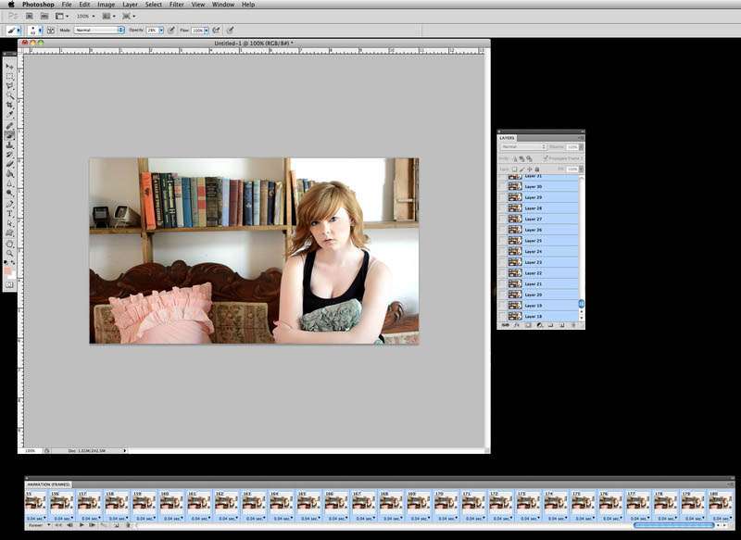
Task: Select the Pen tool
Action: pyautogui.click(x=9, y=204)
